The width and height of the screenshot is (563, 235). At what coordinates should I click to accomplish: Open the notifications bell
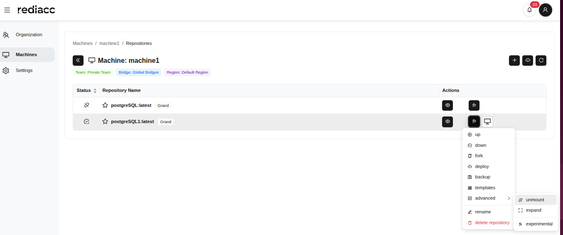point(529,10)
